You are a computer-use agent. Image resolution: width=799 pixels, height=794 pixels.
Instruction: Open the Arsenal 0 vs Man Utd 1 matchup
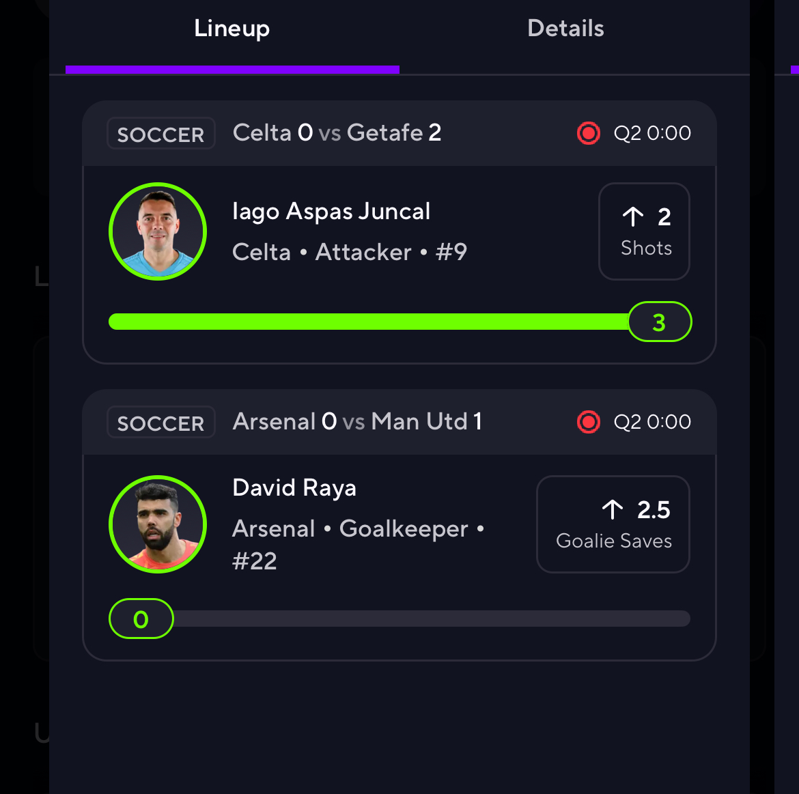[357, 421]
